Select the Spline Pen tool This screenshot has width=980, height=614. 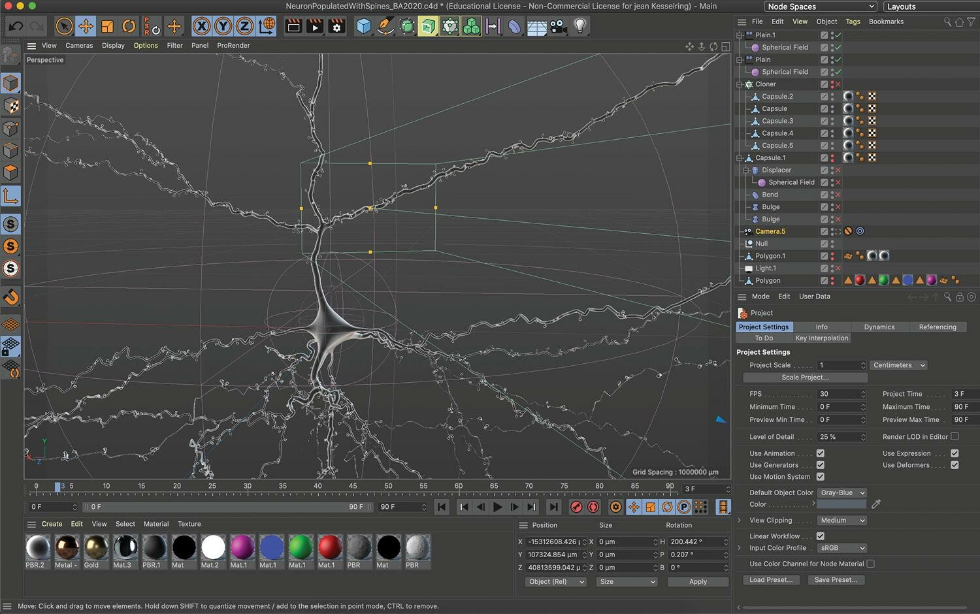click(x=385, y=26)
